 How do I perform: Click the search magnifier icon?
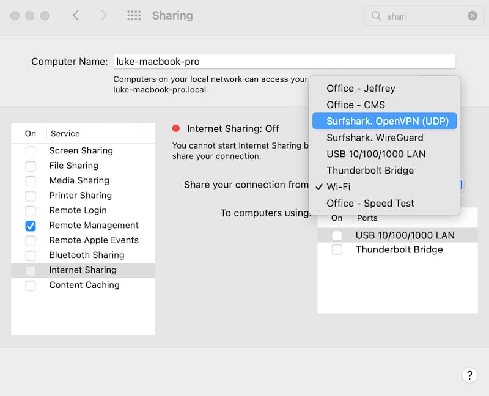tap(377, 16)
